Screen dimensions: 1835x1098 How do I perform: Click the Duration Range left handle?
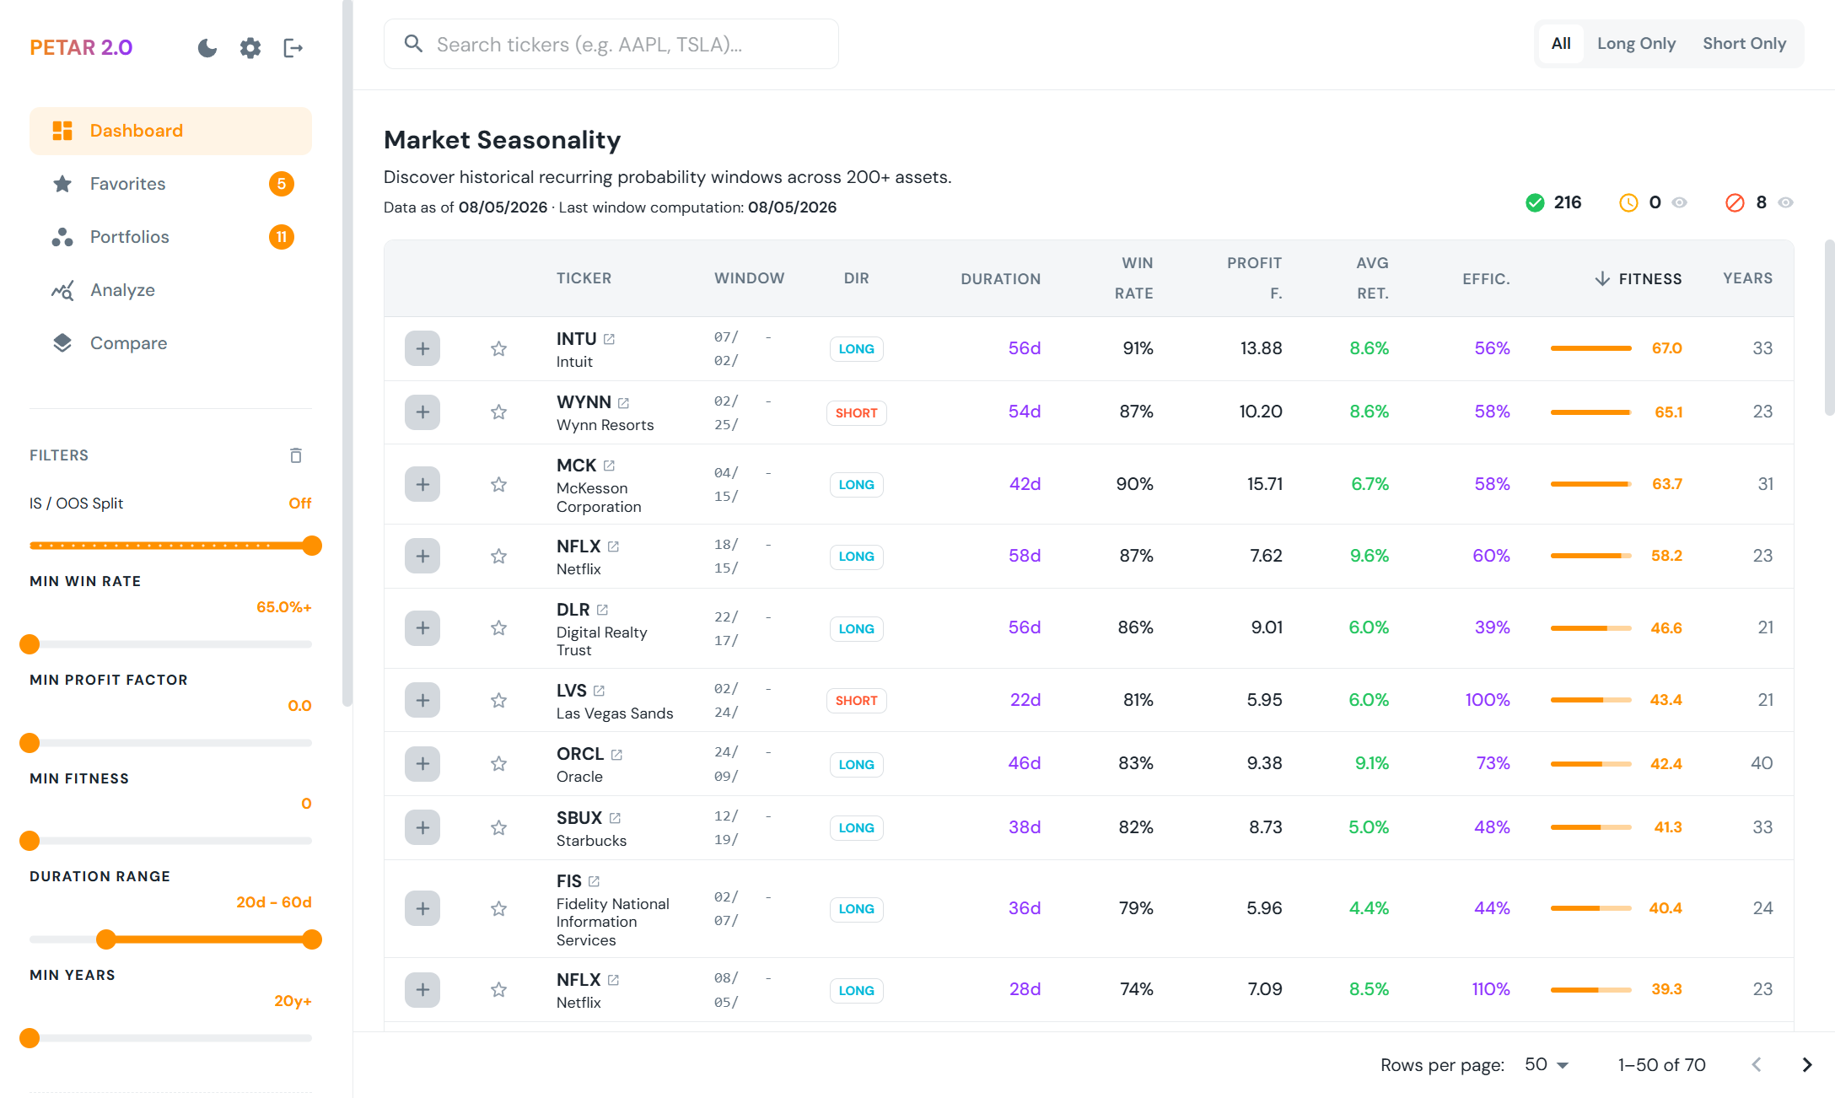pyautogui.click(x=106, y=939)
